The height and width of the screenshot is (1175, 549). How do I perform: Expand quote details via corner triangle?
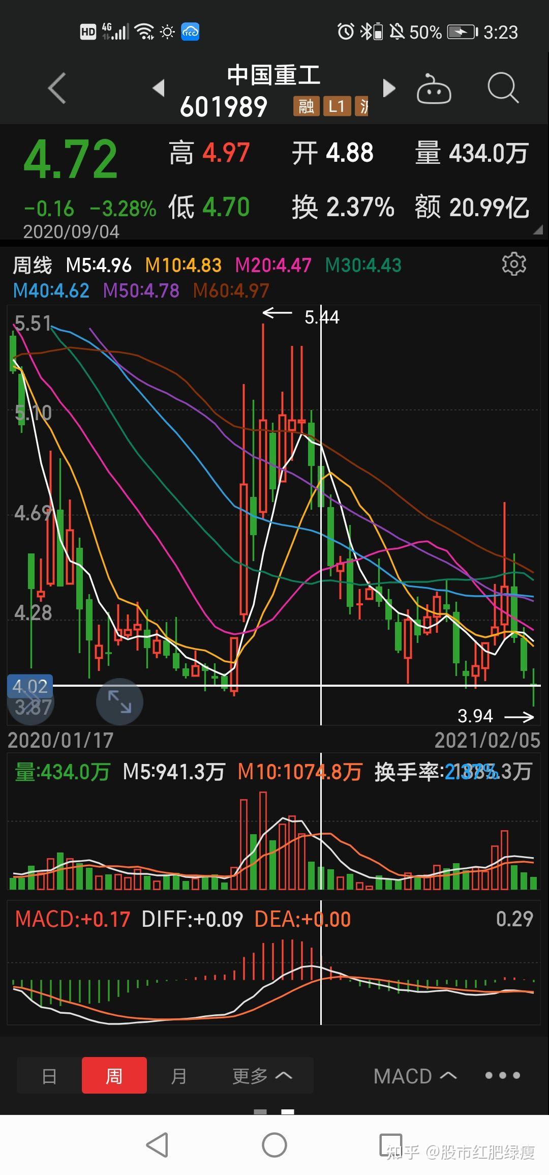click(537, 230)
